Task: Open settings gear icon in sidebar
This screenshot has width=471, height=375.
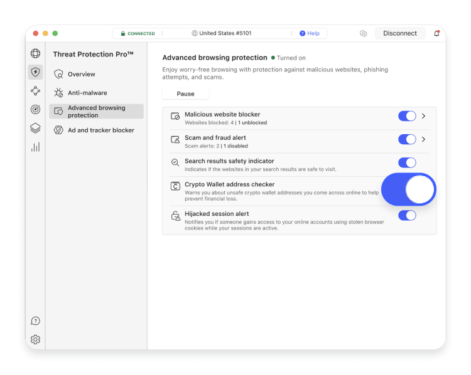Action: (x=35, y=339)
